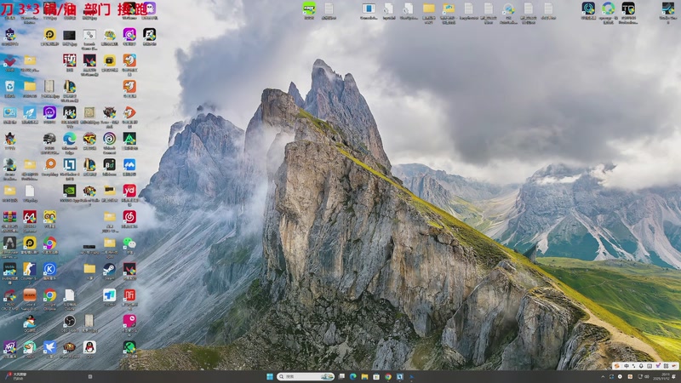This screenshot has height=383, width=681.
Task: Launch the green KOOK icon at top
Action: [309, 9]
